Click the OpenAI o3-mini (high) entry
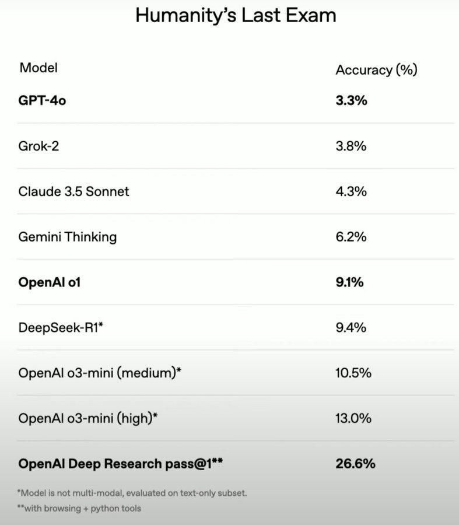 tap(89, 418)
